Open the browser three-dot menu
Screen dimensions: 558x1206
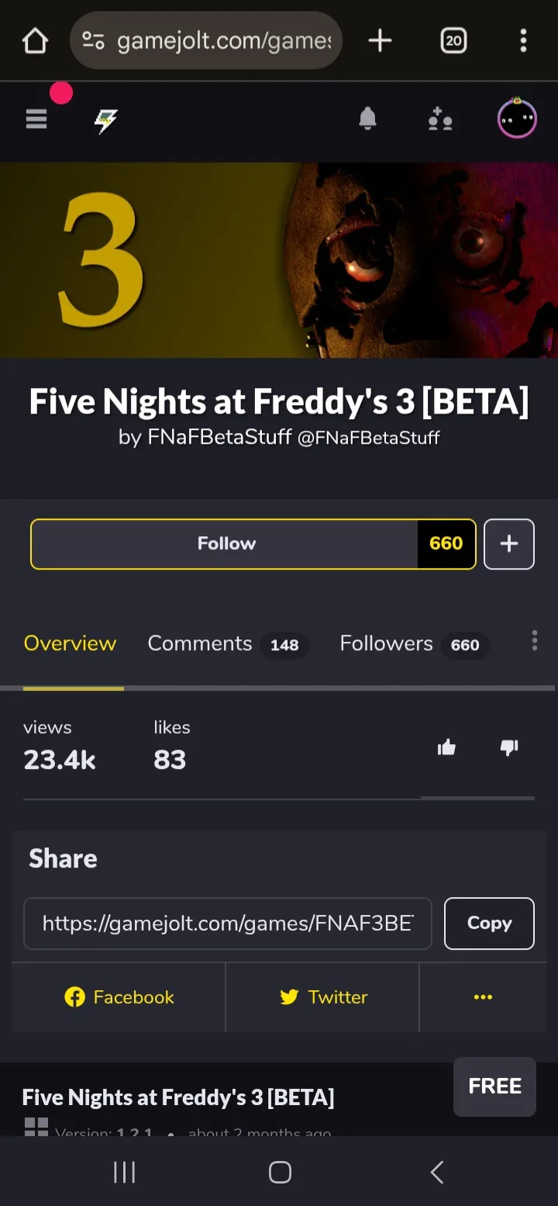point(524,40)
